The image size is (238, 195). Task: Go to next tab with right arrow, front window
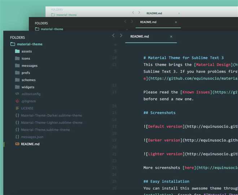click(x=121, y=36)
